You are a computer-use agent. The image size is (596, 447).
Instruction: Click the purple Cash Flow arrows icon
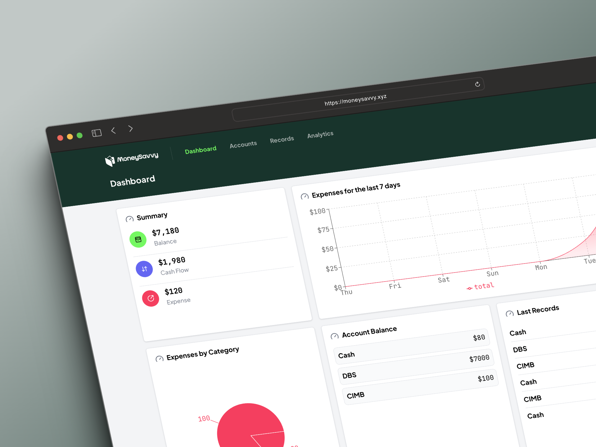[144, 269]
